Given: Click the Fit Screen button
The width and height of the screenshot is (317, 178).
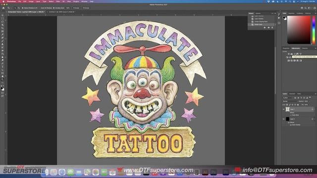Looking at the screenshot, I should (76, 8).
